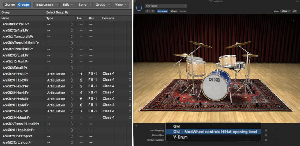Open the Zone menu
The image size is (300, 146).
84,5
